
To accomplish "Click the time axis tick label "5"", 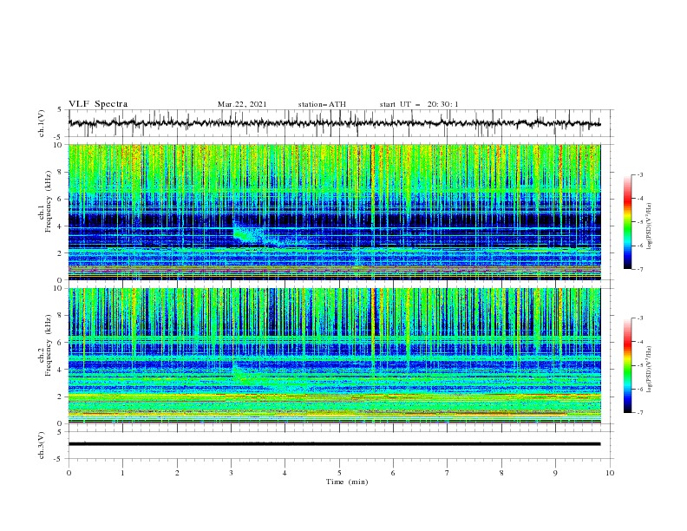I will [x=339, y=473].
